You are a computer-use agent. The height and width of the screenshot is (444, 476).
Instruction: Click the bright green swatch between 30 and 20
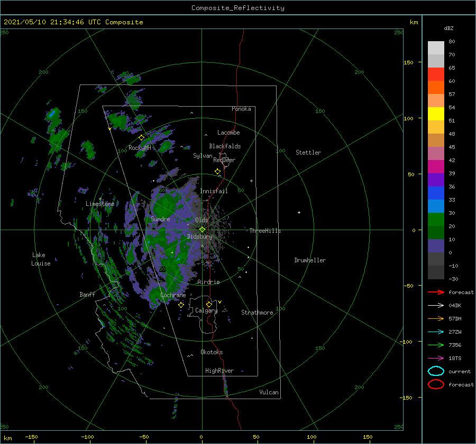436,220
